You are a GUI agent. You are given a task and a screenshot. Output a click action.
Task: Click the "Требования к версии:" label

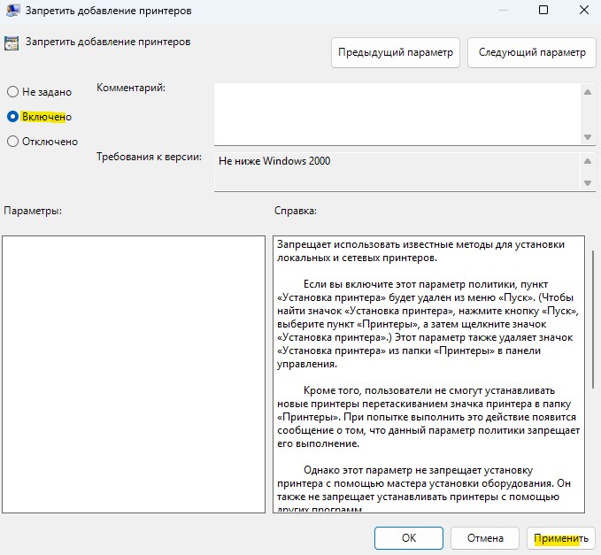(149, 157)
